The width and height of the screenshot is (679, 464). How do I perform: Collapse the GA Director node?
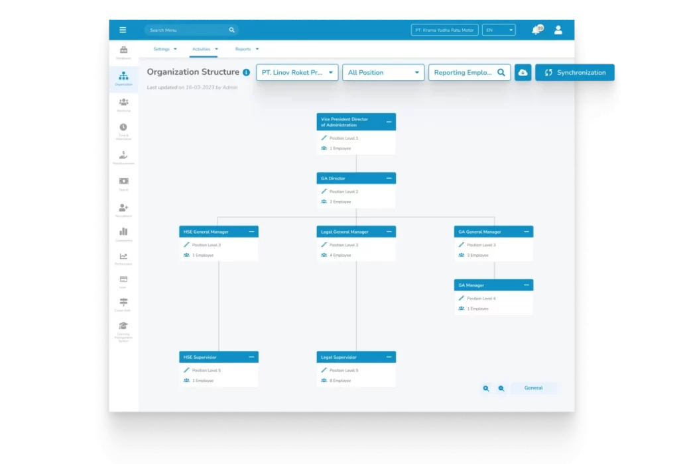click(x=389, y=178)
